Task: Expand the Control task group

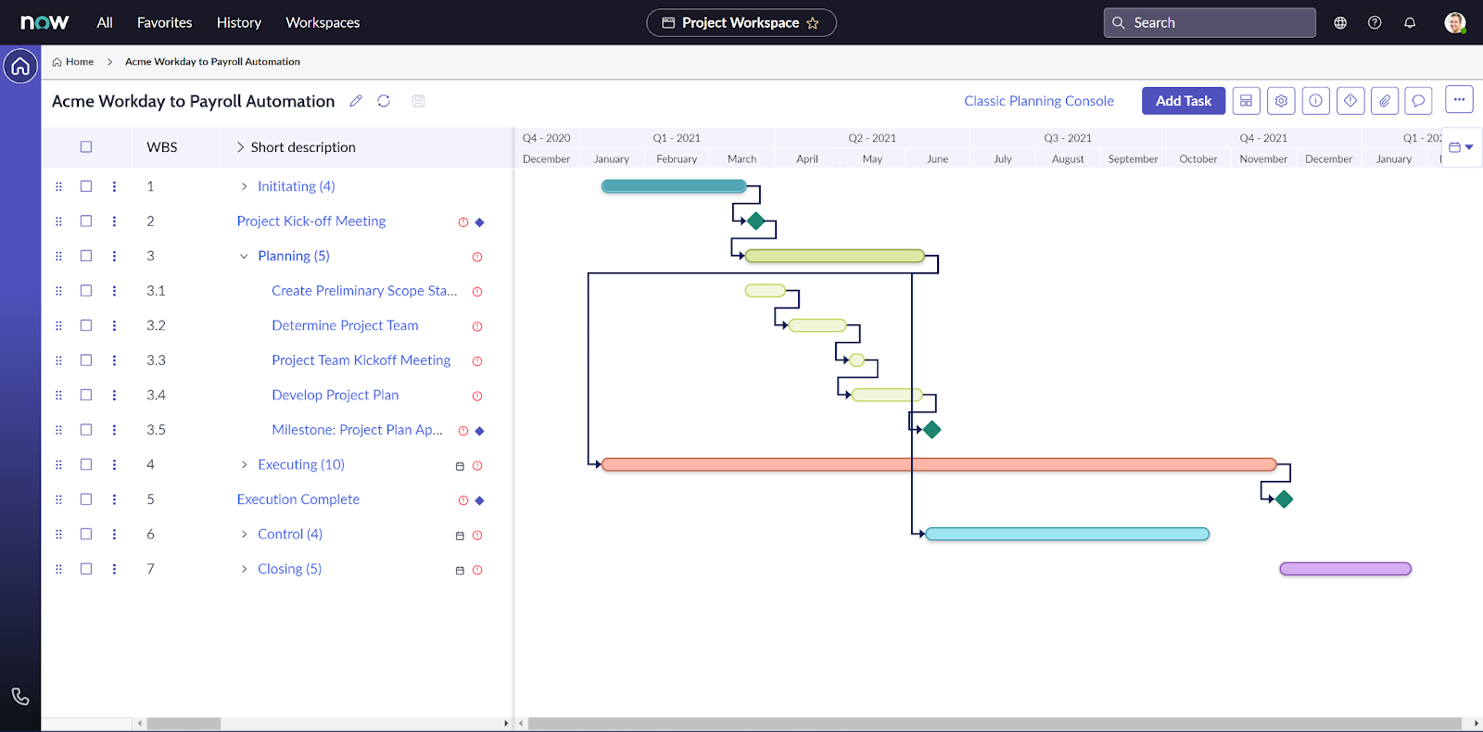Action: 244,535
